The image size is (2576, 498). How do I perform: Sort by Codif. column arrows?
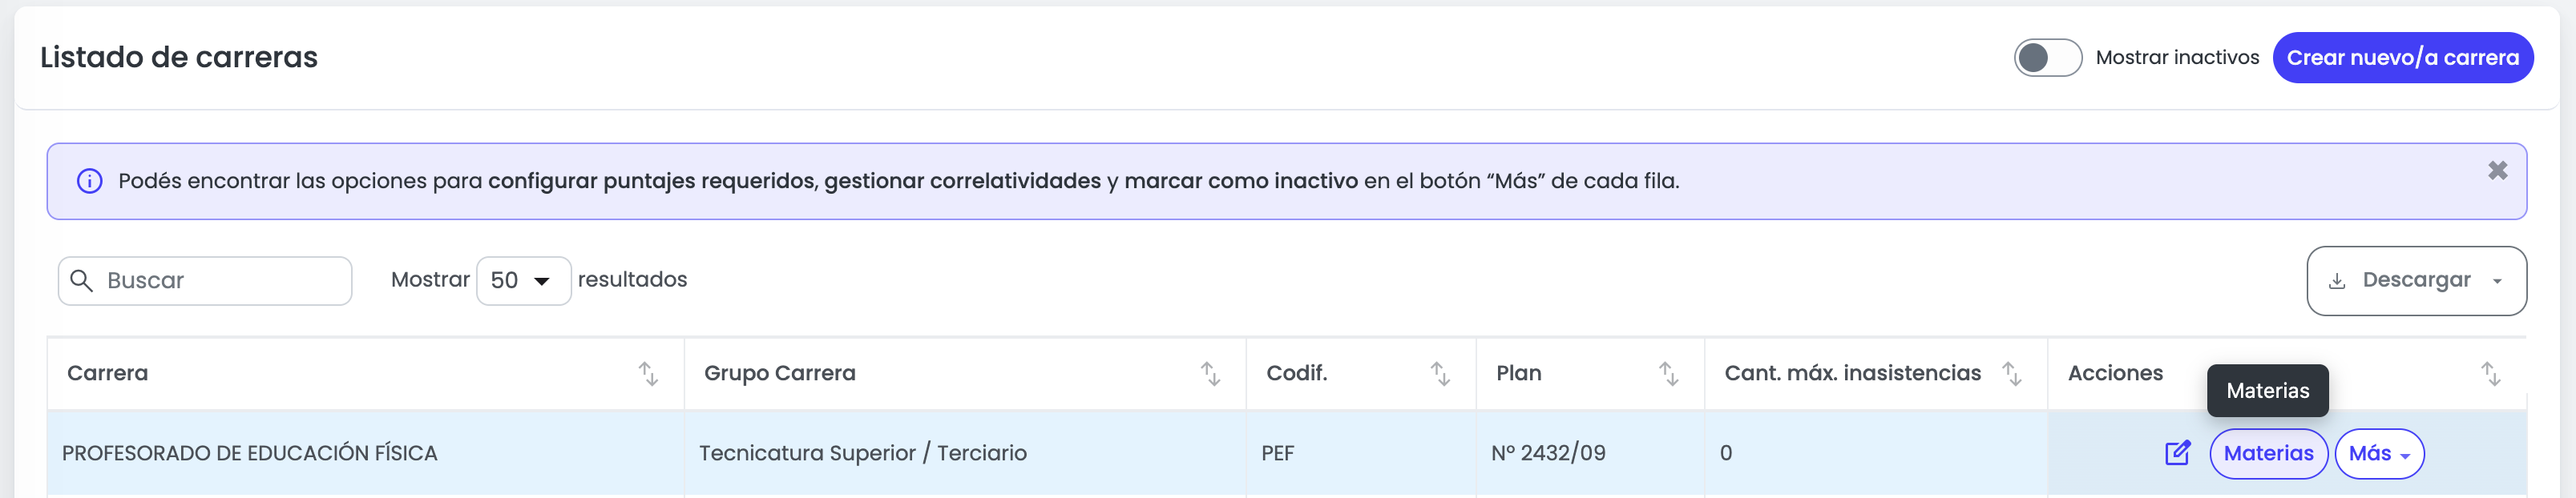(1440, 373)
